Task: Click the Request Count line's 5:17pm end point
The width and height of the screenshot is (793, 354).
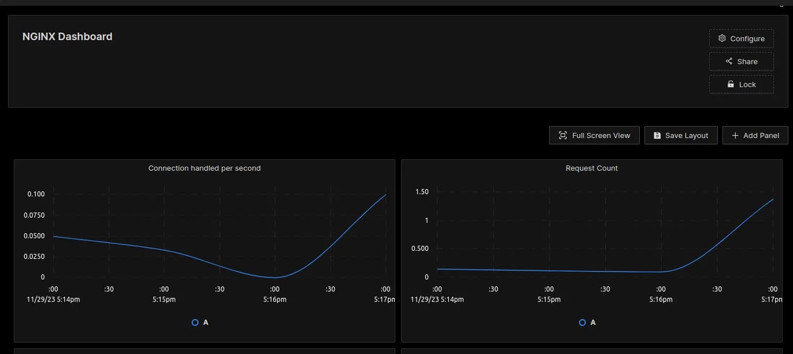Action: 773,199
